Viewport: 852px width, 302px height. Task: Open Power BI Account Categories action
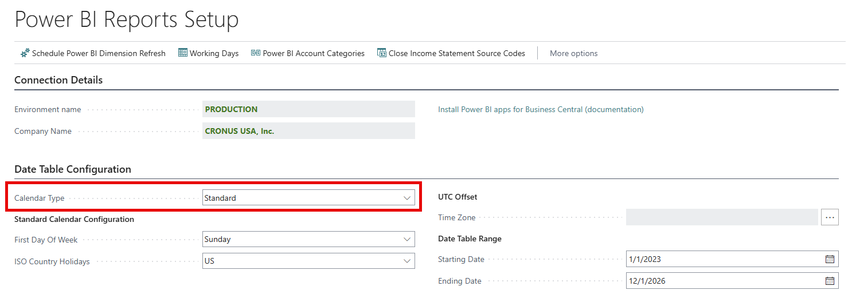coord(308,53)
